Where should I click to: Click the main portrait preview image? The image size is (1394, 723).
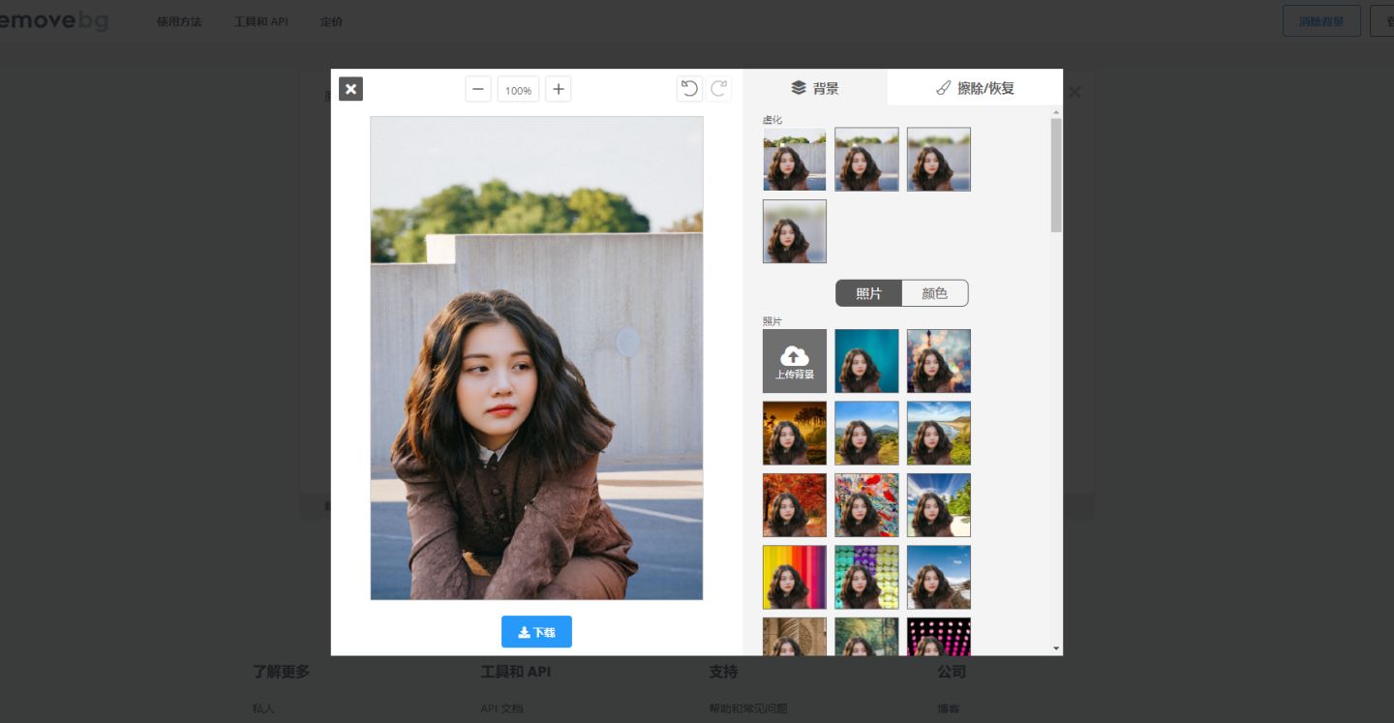(536, 358)
